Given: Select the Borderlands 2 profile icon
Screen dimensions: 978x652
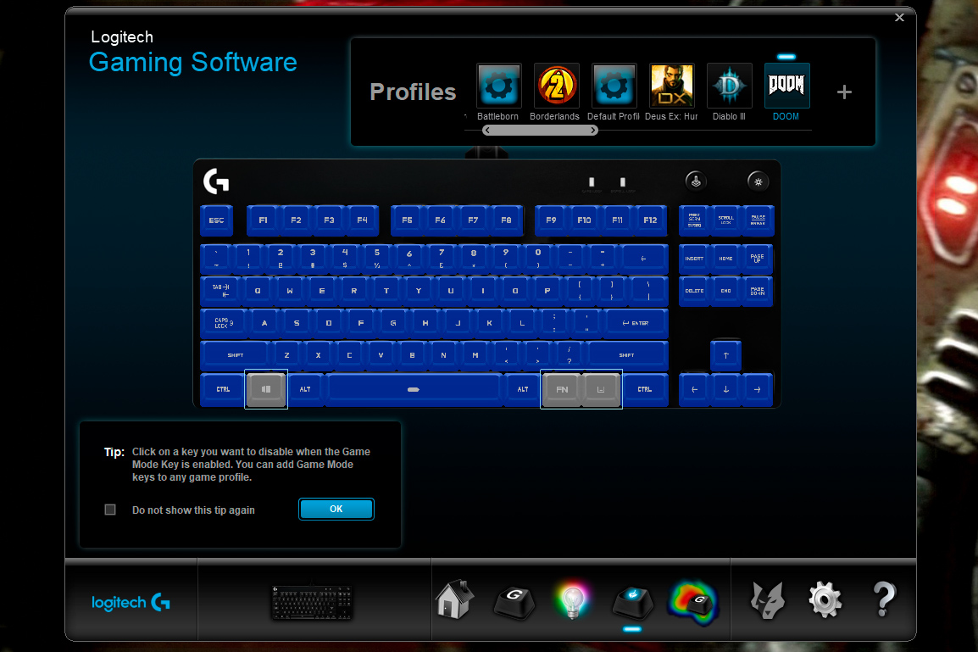Looking at the screenshot, I should point(556,85).
